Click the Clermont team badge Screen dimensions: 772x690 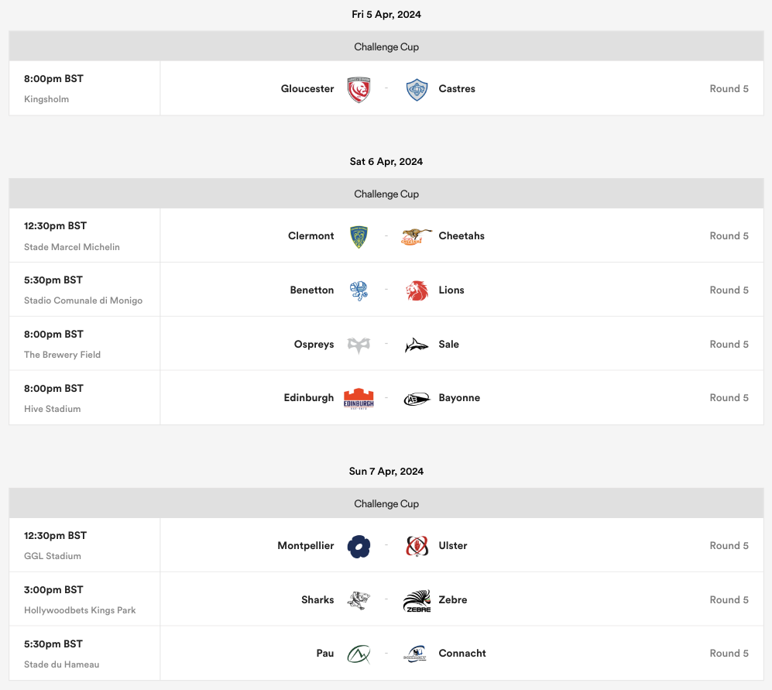[x=359, y=236]
